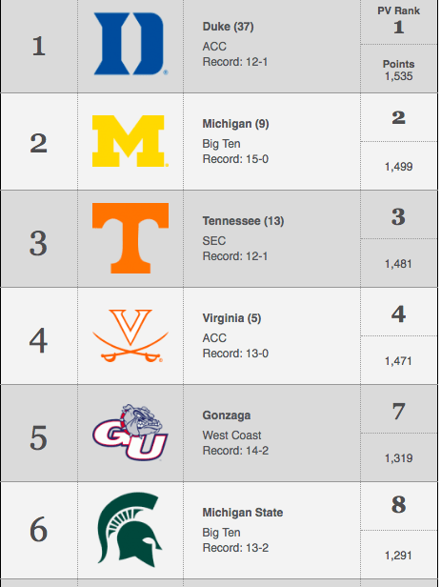Click Gonzaga's West Coast conference text
The width and height of the screenshot is (441, 587).
(x=231, y=435)
